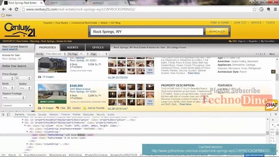The height and width of the screenshot is (157, 279).
Task: Click the browser forward arrow
Action: tap(10, 9)
